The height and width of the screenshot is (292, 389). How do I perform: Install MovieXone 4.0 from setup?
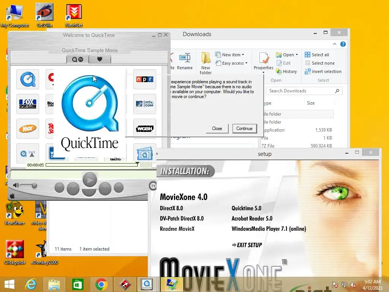point(183,197)
